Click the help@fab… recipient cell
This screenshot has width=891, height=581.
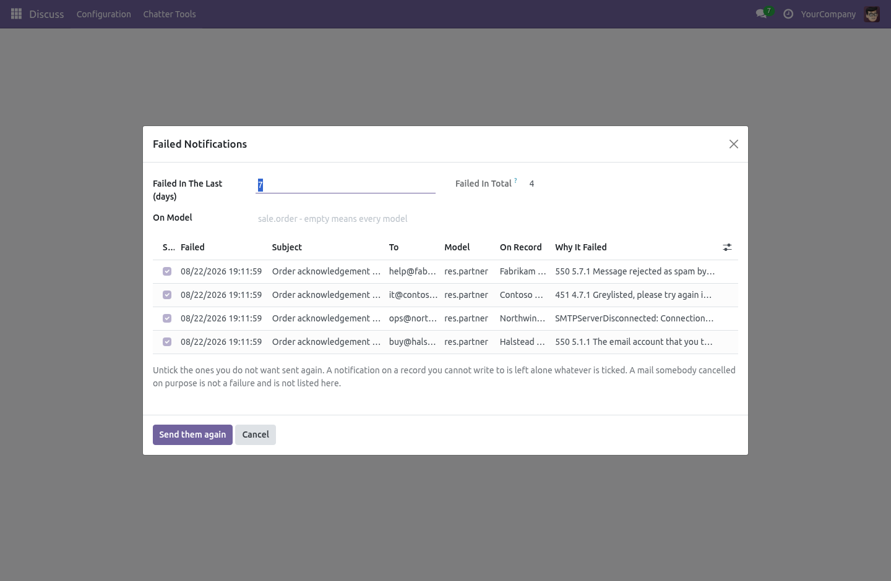[413, 271]
